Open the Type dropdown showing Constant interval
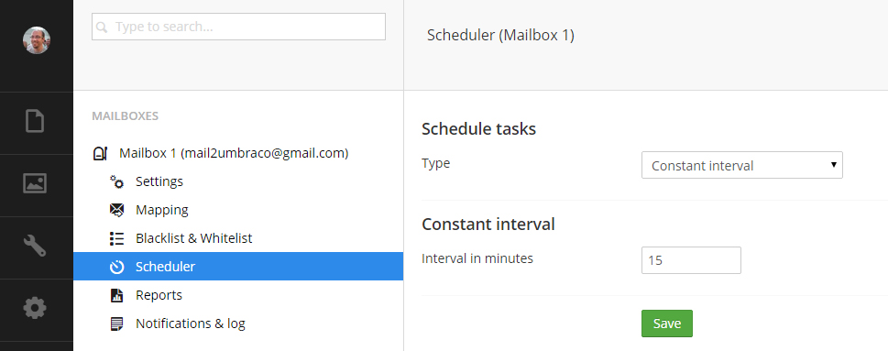 (742, 165)
